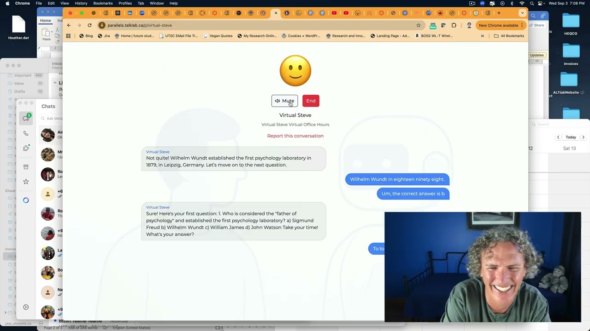Click the webcam video overlay
Screen dimensions: 590x331
pyautogui.click(x=483, y=267)
